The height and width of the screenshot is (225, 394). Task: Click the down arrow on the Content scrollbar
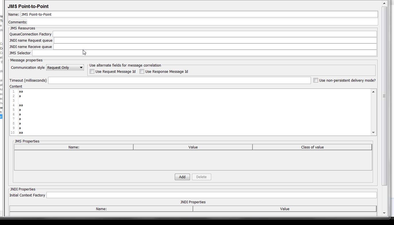coord(373,132)
